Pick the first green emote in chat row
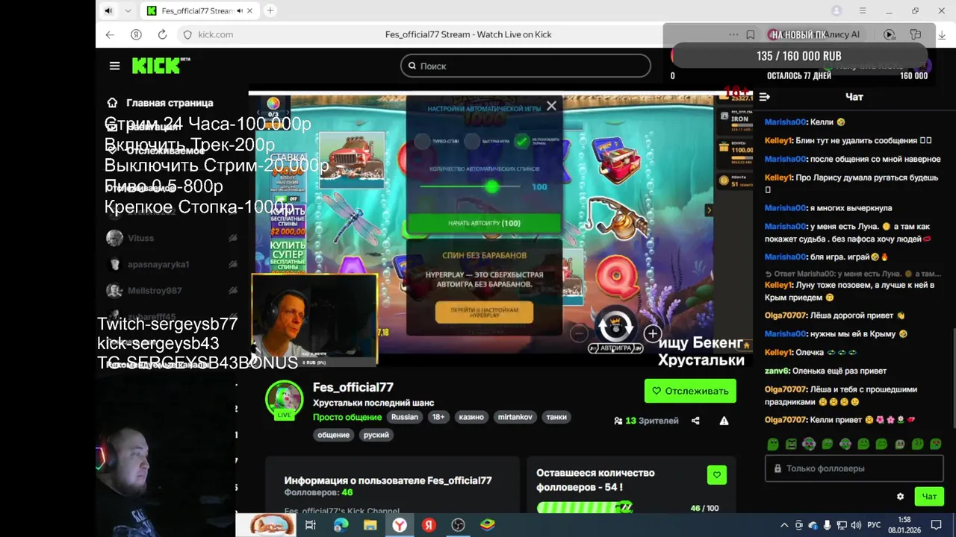Image resolution: width=956 pixels, height=537 pixels. point(773,444)
